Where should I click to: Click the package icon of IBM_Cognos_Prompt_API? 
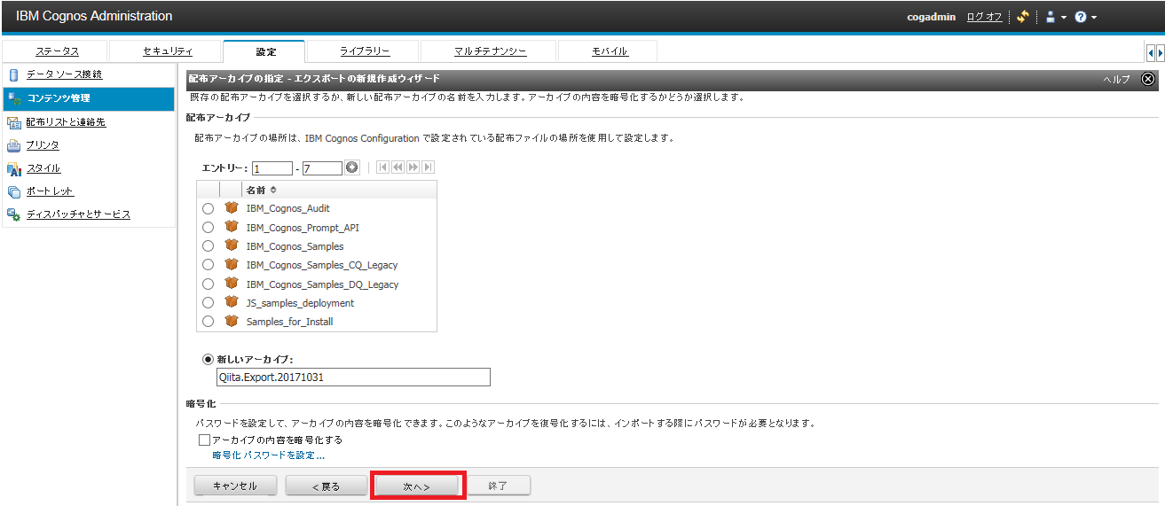pos(232,227)
